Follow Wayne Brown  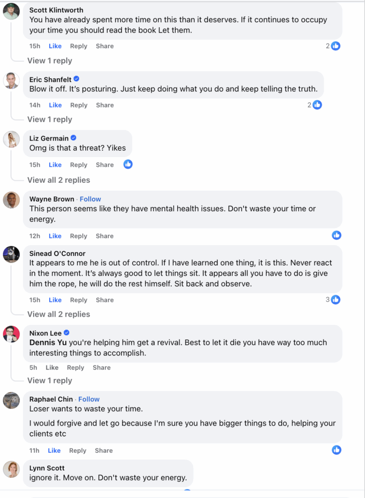point(91,199)
